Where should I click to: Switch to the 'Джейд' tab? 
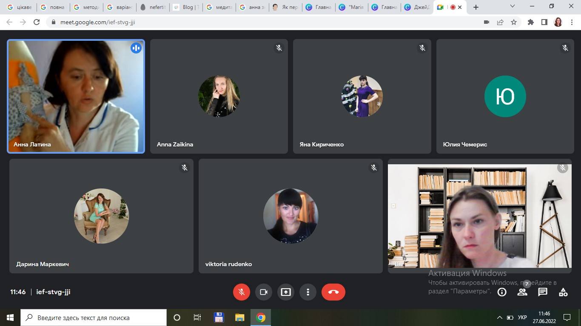tap(418, 7)
